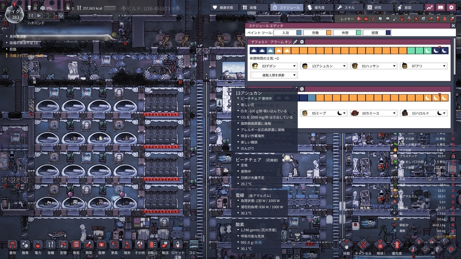Click the first block of デフォルト schedule timeline

coord(254,50)
